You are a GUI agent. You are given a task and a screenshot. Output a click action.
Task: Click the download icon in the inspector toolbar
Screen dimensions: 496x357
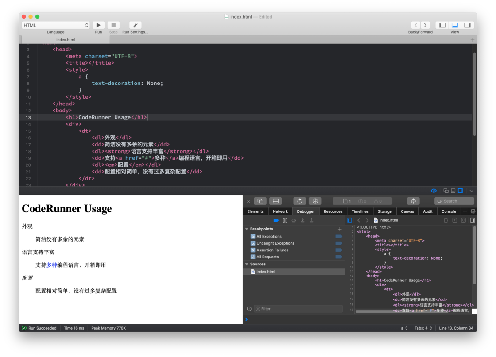[315, 201]
